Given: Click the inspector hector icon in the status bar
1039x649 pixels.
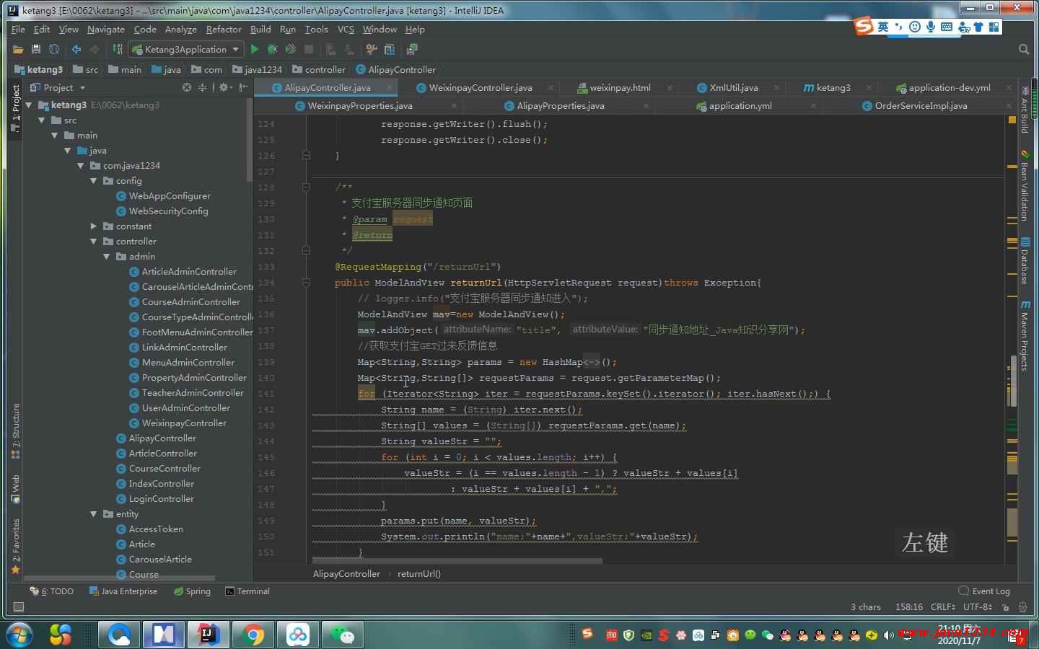Looking at the screenshot, I should (x=1022, y=607).
